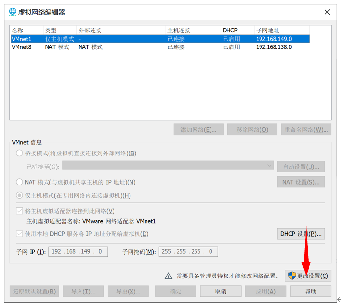
Task: Click 已启用 cell in VMnet8 row
Action: [x=231, y=47]
